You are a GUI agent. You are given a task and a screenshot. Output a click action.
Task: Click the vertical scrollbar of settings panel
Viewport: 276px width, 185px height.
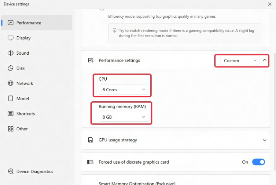pos(275,112)
